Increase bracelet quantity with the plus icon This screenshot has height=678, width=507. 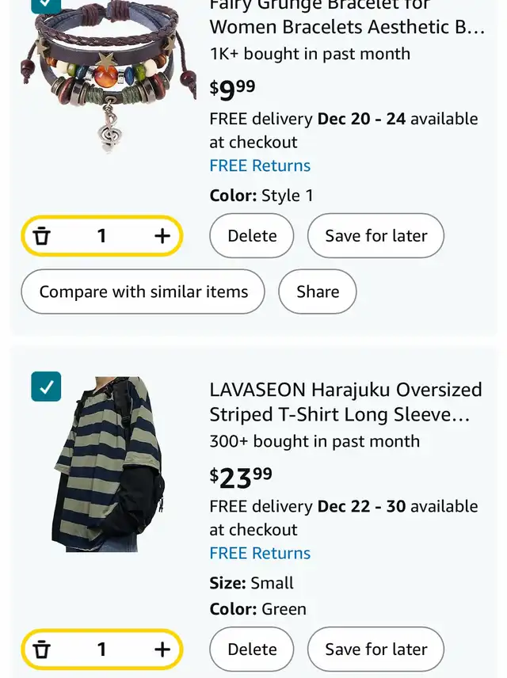[162, 236]
